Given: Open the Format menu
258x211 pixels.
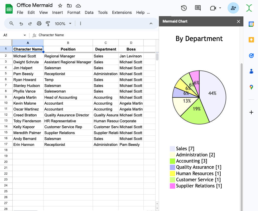Looking at the screenshot, I should point(74,13).
